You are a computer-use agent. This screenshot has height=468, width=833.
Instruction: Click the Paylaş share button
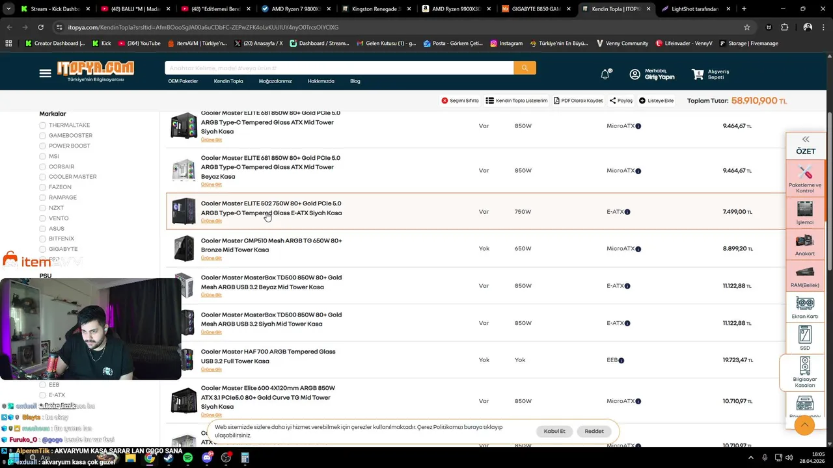(621, 101)
